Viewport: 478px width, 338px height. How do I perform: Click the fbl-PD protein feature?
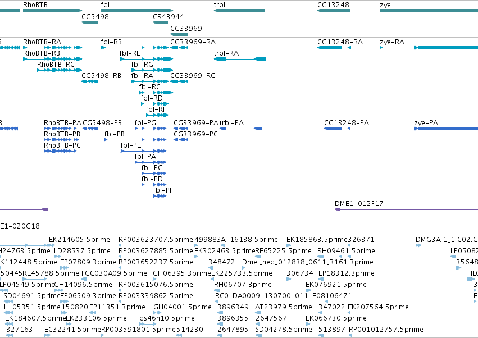point(154,185)
